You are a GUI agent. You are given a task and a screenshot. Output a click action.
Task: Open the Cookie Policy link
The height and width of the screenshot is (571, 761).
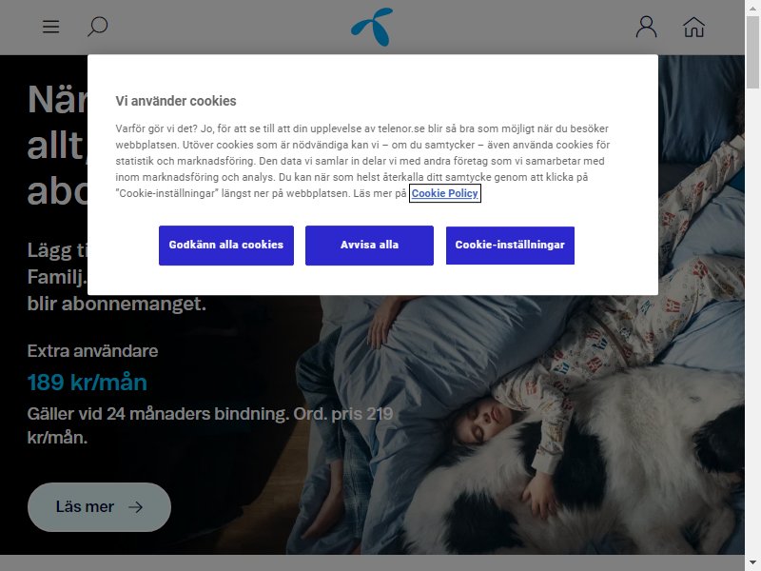[444, 193]
